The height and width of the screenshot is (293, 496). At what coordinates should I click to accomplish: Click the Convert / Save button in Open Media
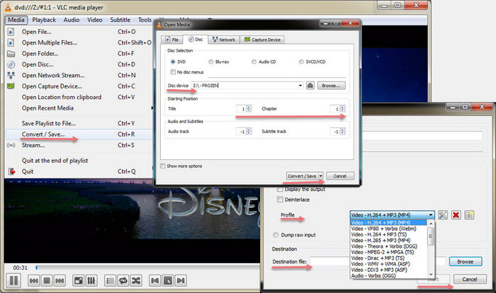coord(302,176)
